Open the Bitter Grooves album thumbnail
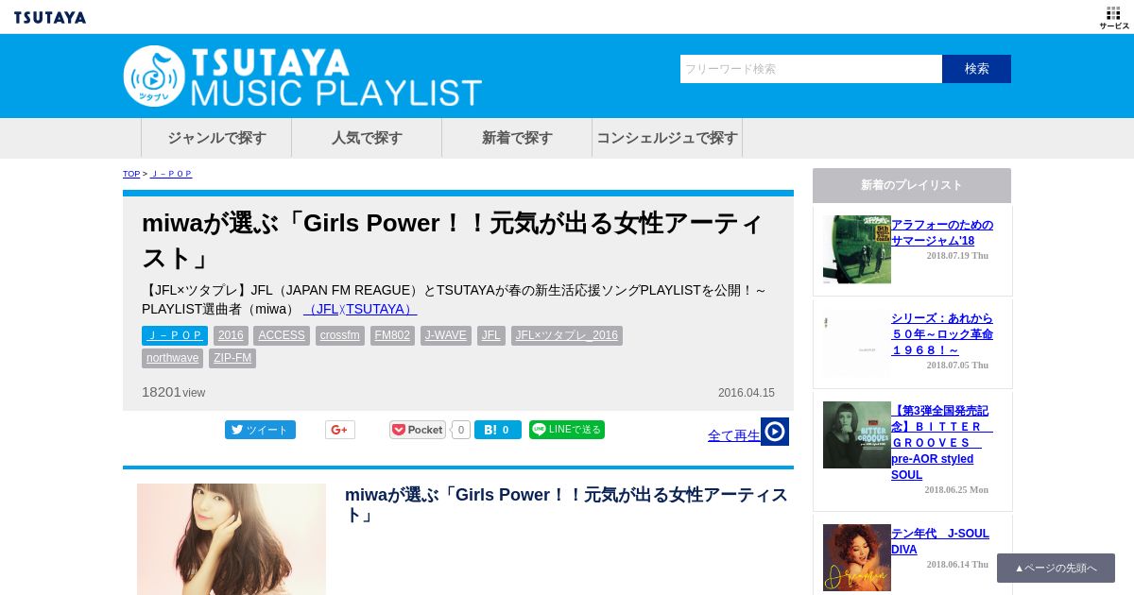Image resolution: width=1134 pixels, height=595 pixels. 857,434
